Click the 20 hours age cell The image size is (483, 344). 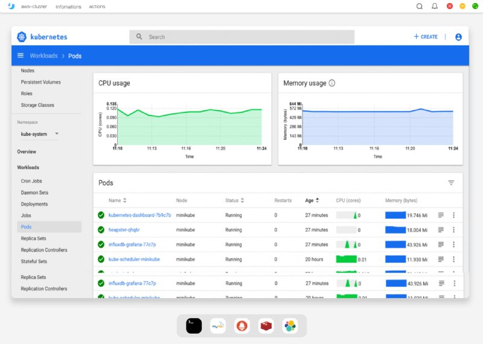click(314, 259)
